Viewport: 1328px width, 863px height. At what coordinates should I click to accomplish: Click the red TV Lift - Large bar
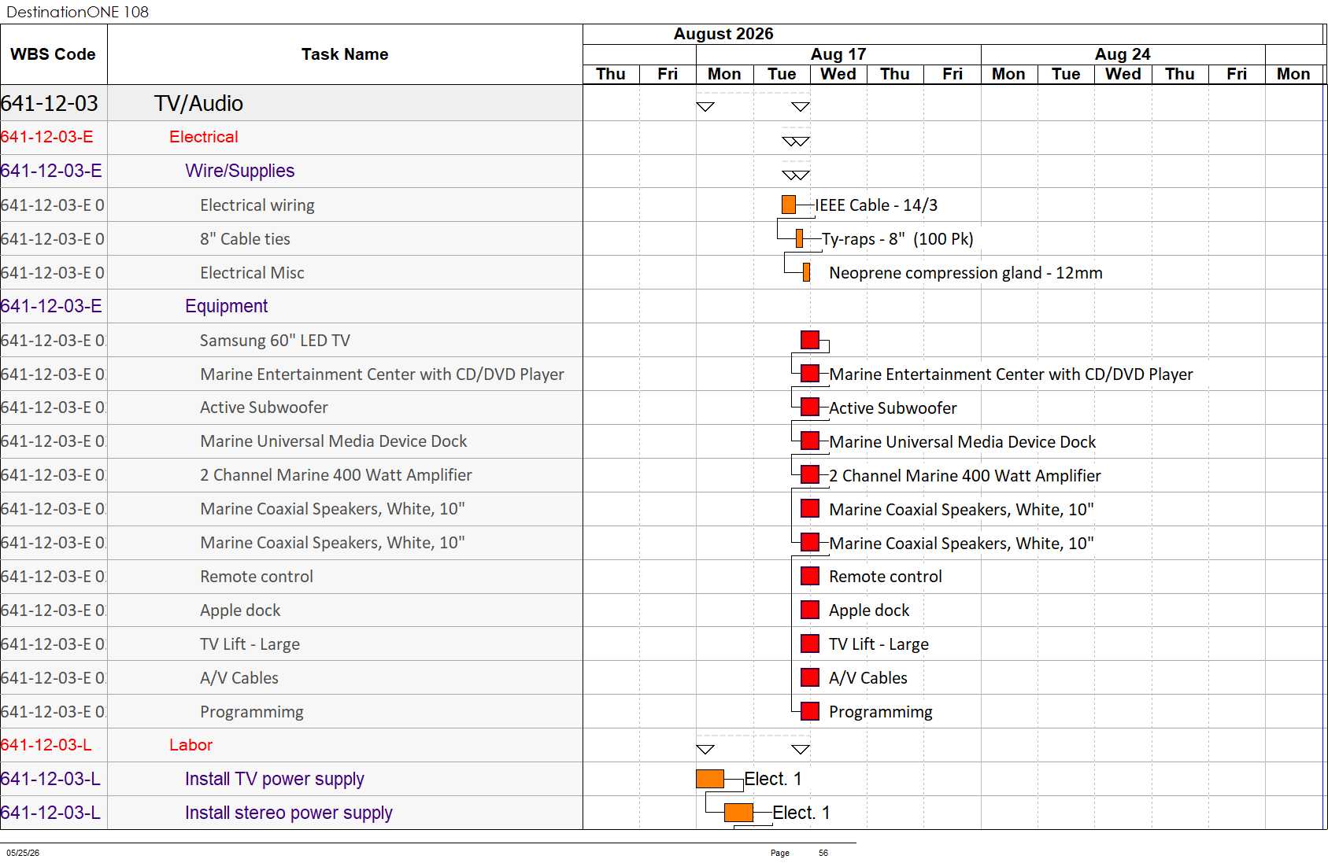[x=810, y=644]
